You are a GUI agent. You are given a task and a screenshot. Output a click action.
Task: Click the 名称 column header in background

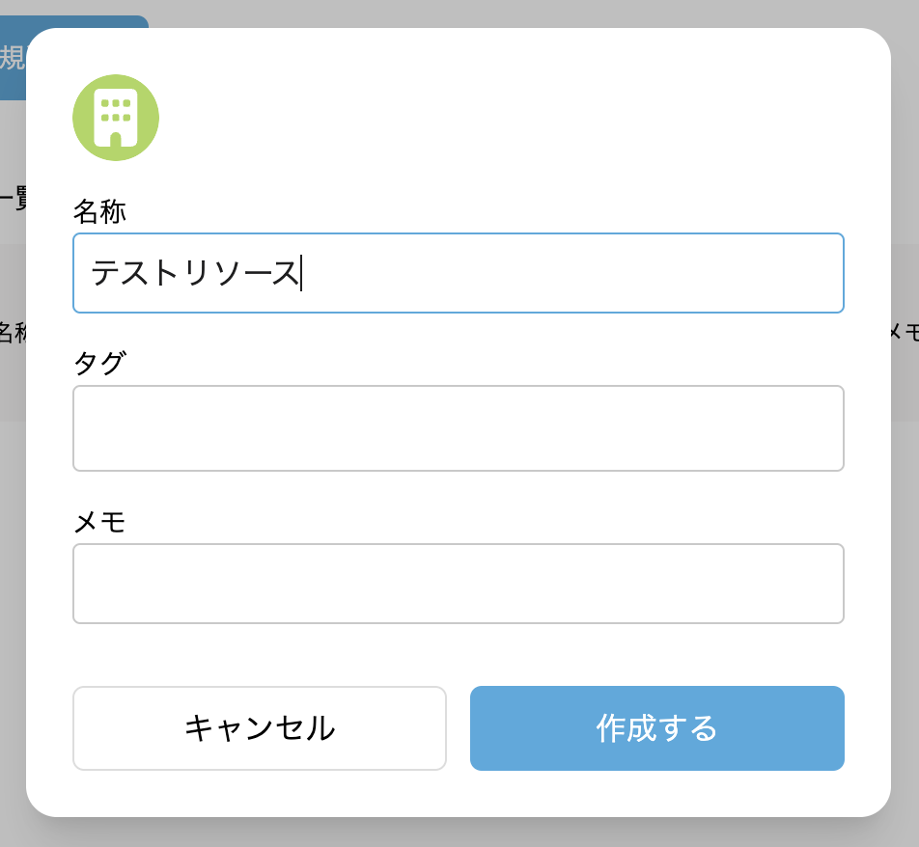[12, 333]
